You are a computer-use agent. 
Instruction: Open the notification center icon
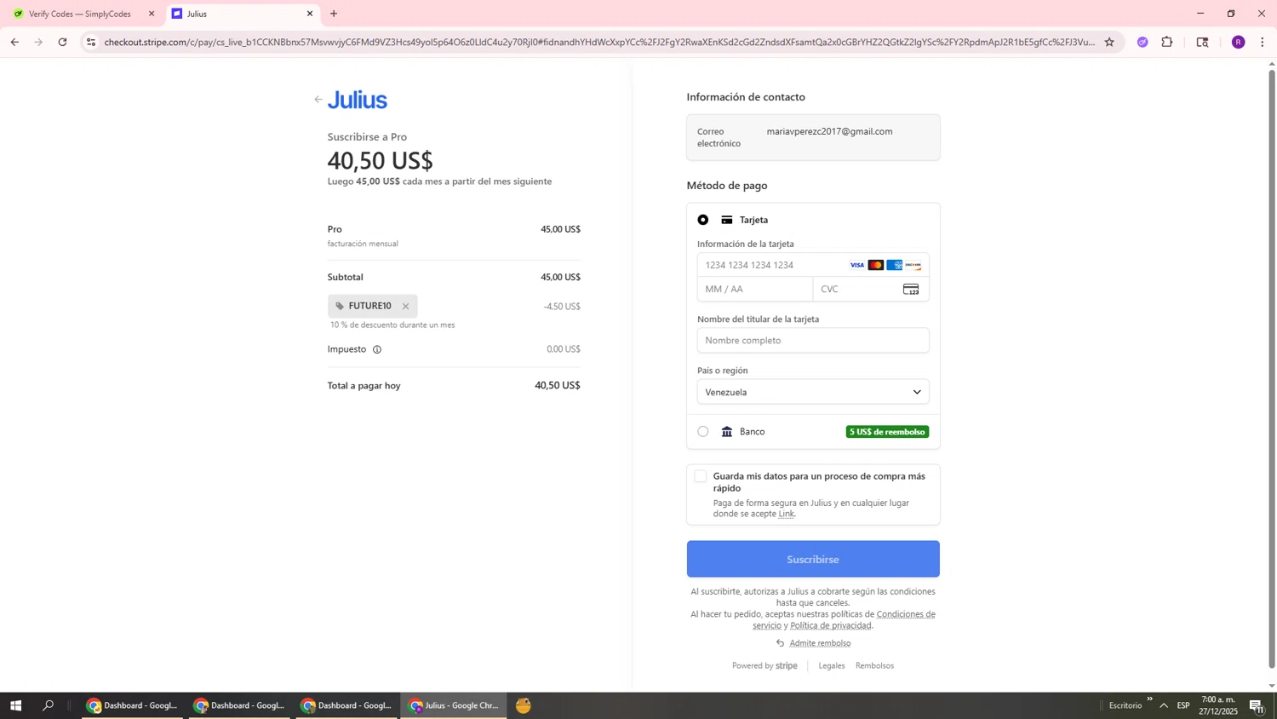pyautogui.click(x=1257, y=705)
